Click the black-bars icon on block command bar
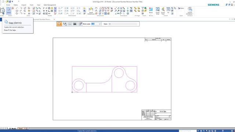235x132 pixels. (x=75, y=24)
